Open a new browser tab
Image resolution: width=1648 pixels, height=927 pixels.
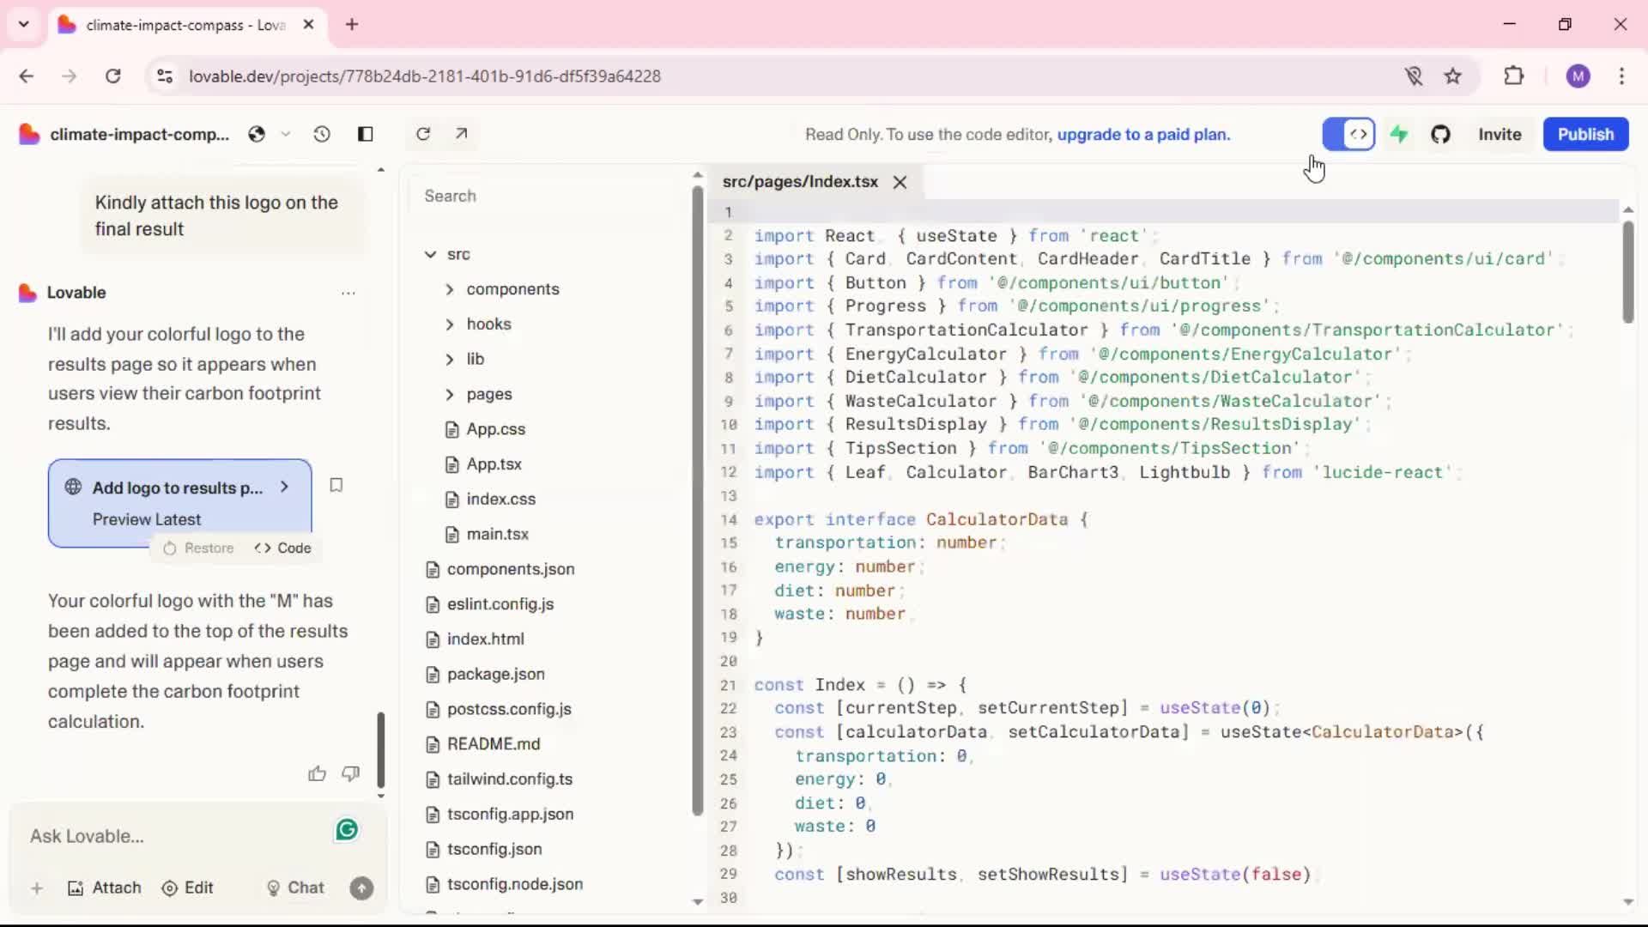[x=352, y=24]
